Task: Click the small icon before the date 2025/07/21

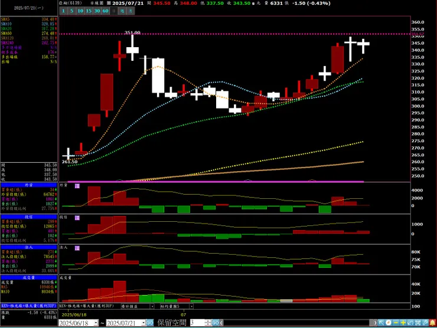Action: [109, 4]
